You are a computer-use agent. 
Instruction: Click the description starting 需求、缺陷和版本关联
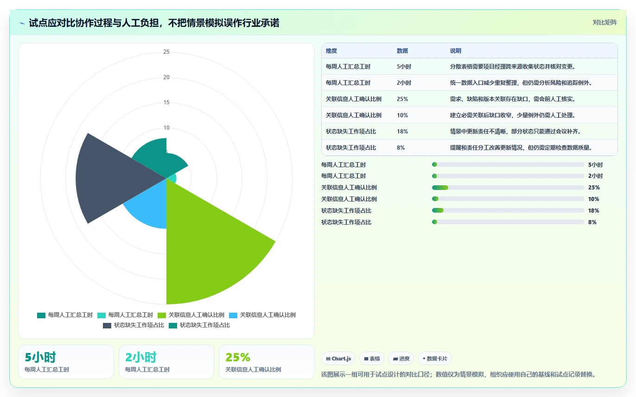513,99
